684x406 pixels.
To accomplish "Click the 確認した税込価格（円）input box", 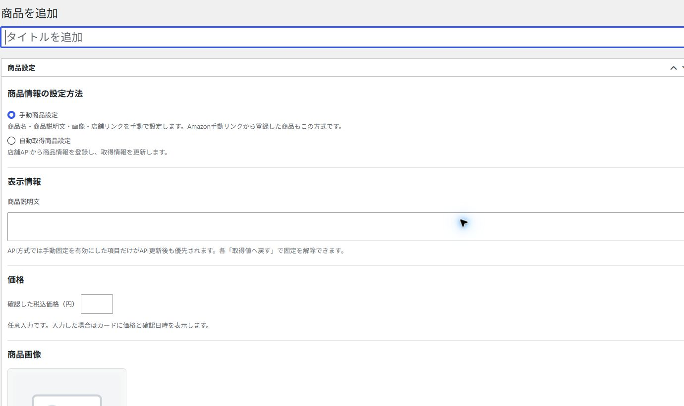I will click(97, 304).
